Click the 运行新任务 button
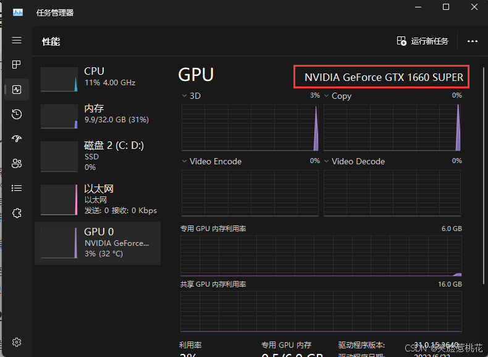Viewport: 488px width, 357px height. 423,41
